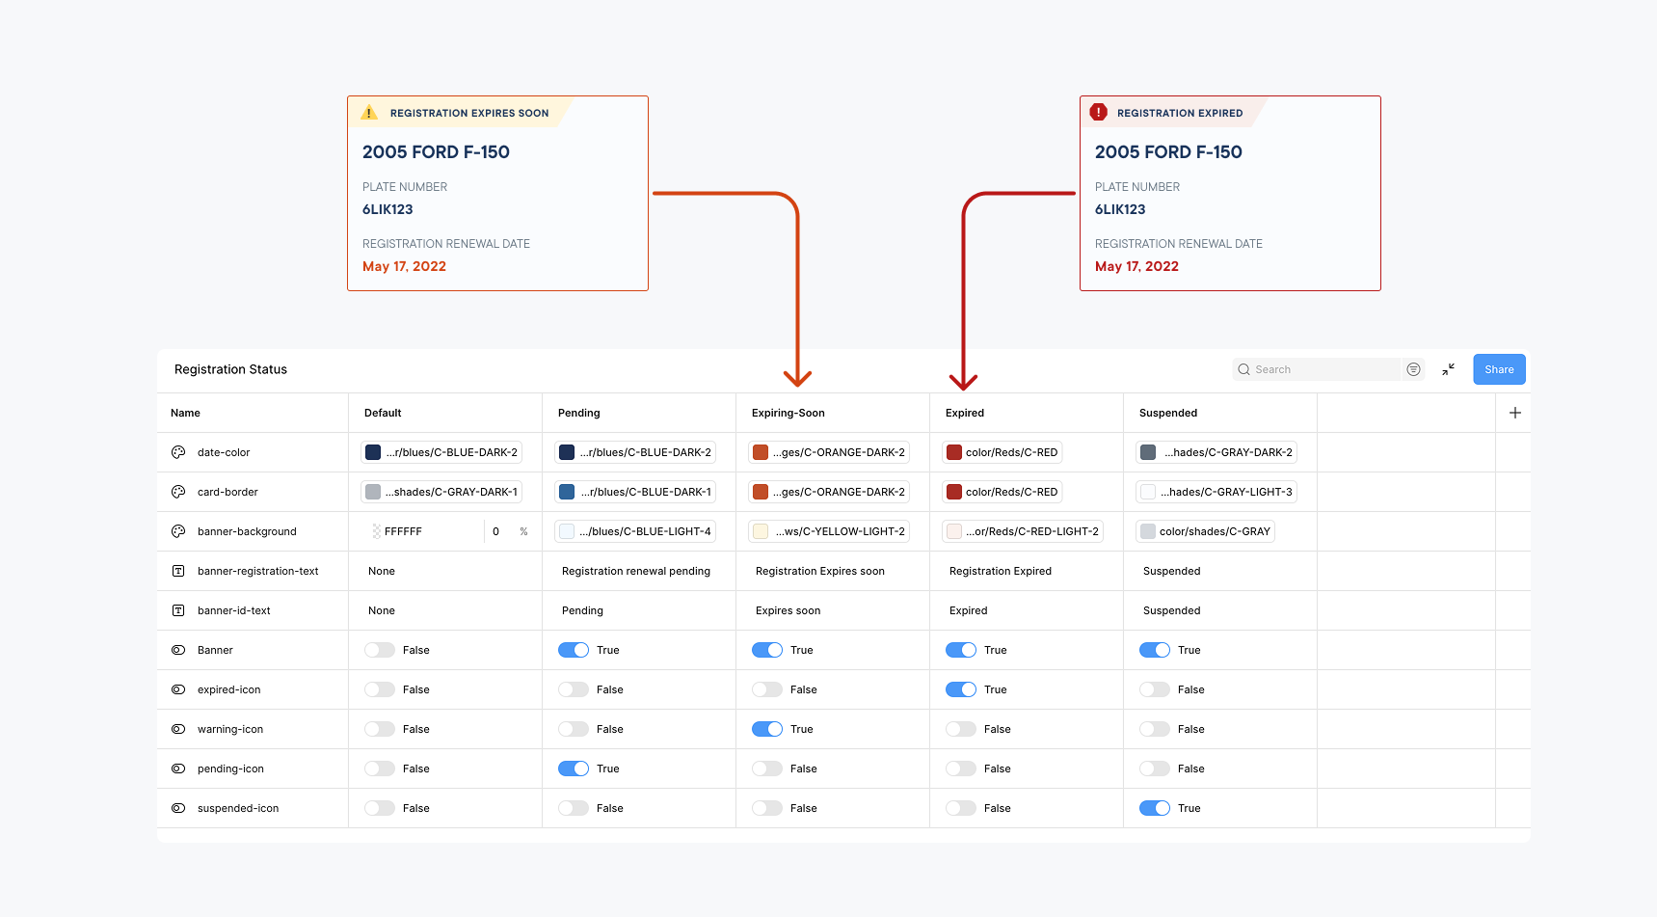1657x917 pixels.
Task: Click 'Expires soon' banner-id-text cell
Action: pyautogui.click(x=832, y=610)
